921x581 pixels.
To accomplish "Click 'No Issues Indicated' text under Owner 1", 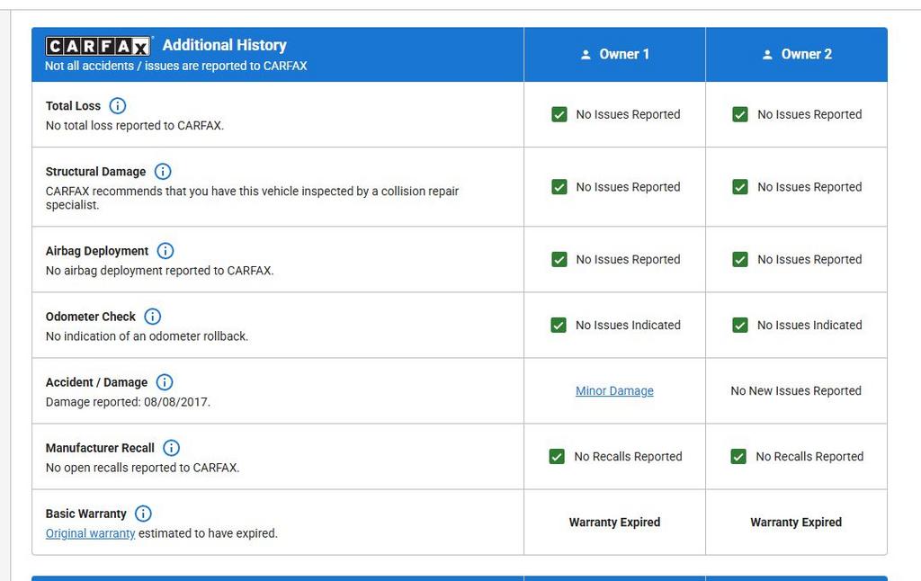I will click(x=628, y=326).
